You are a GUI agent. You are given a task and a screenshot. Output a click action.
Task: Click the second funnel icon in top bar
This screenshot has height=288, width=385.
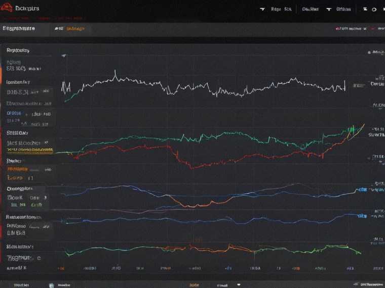329,9
